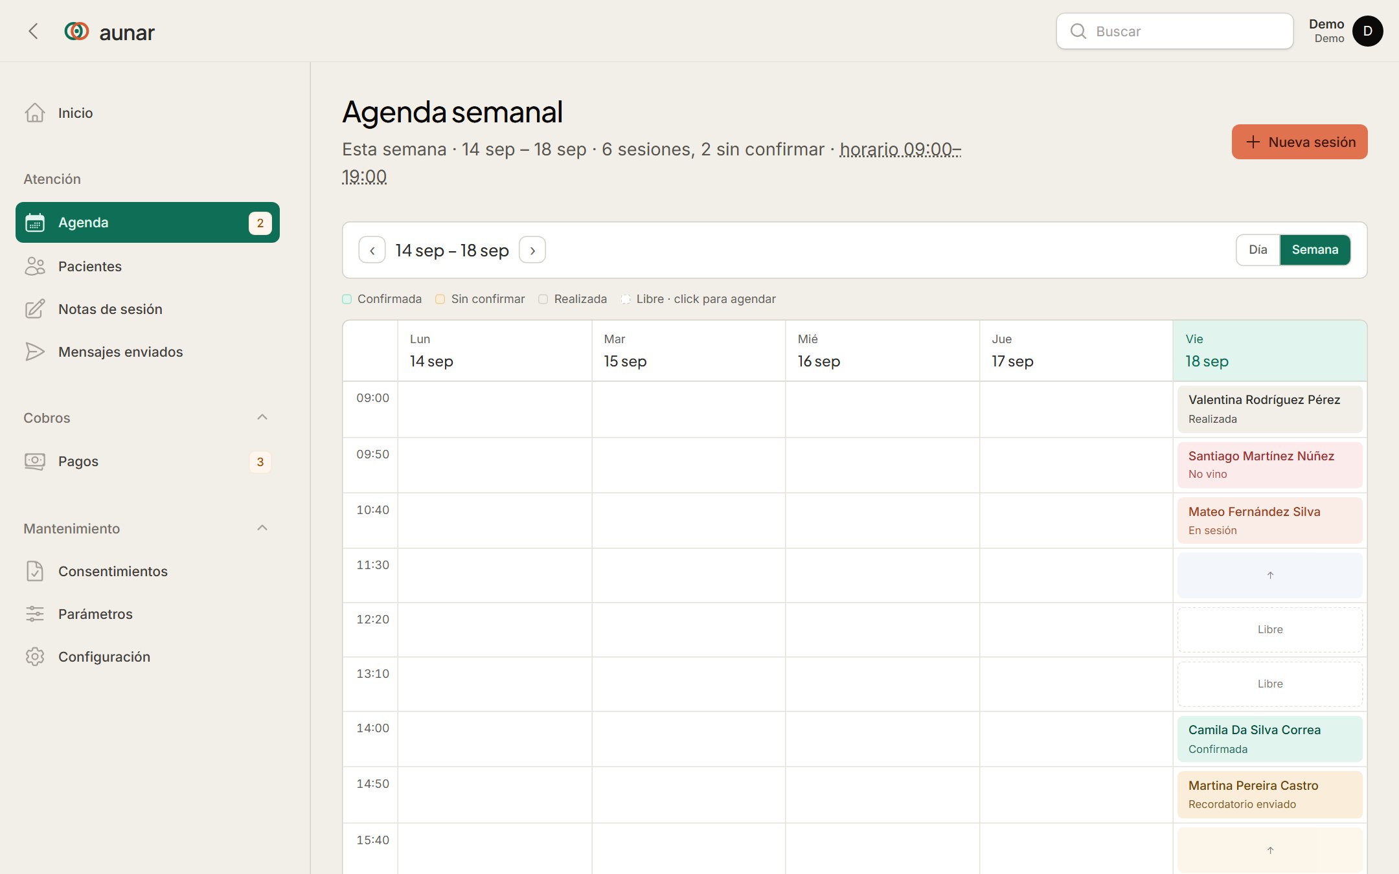Click the 14 sep – 18 sep range label
The image size is (1399, 874).
[452, 250]
